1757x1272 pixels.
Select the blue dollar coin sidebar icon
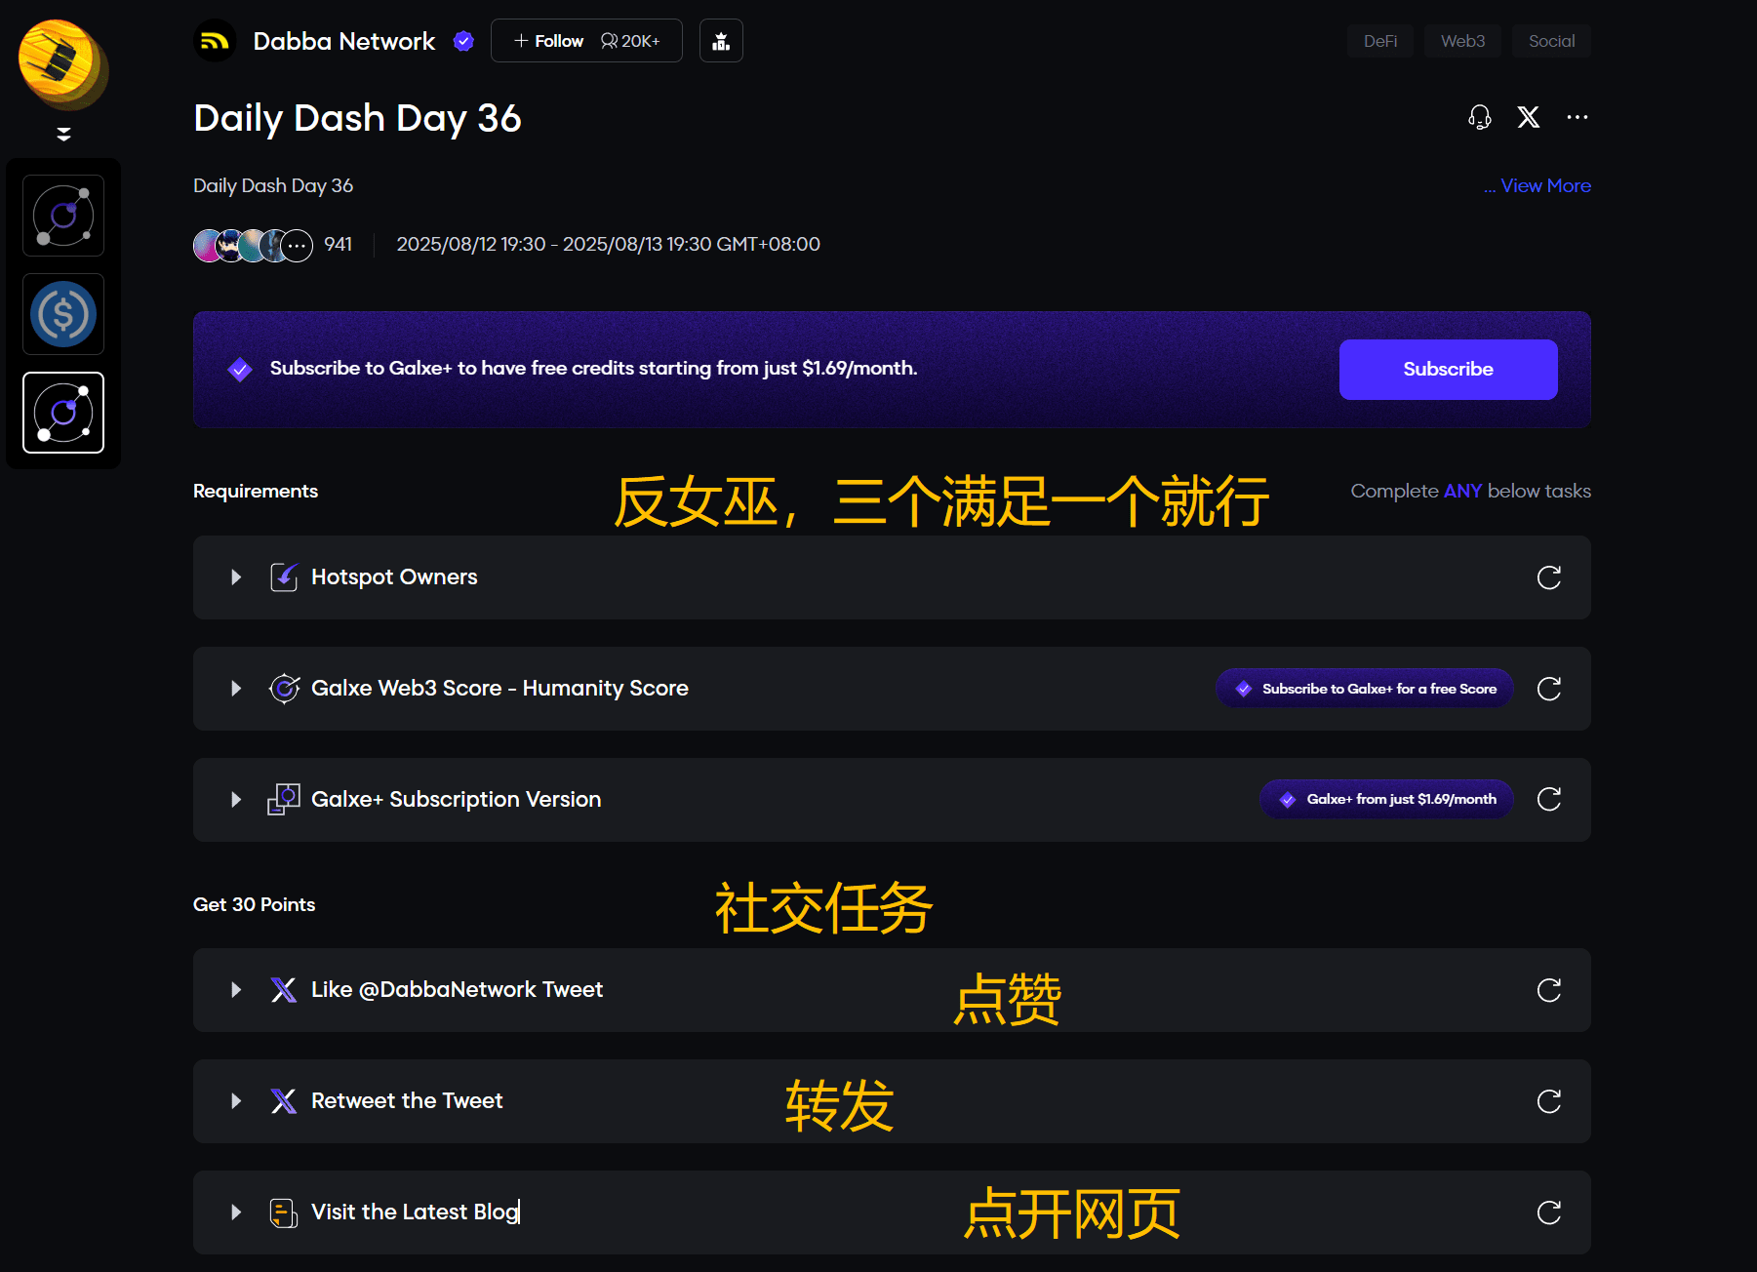tap(63, 314)
